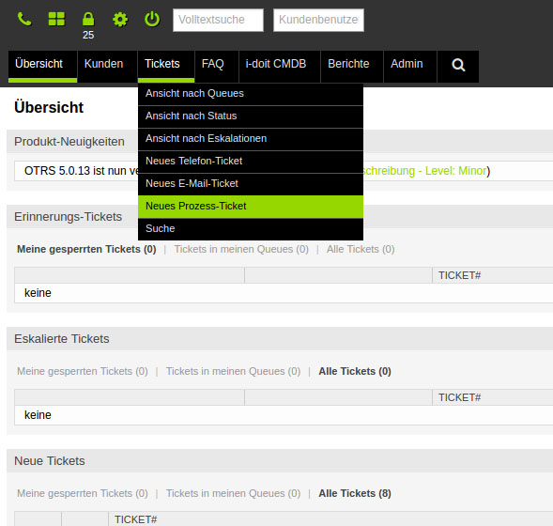Click Suche in the Tickets dropdown
This screenshot has width=553, height=526.
tap(251, 228)
